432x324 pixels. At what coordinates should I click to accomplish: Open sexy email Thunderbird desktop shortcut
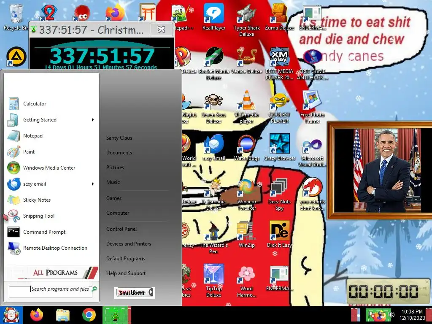click(214, 148)
